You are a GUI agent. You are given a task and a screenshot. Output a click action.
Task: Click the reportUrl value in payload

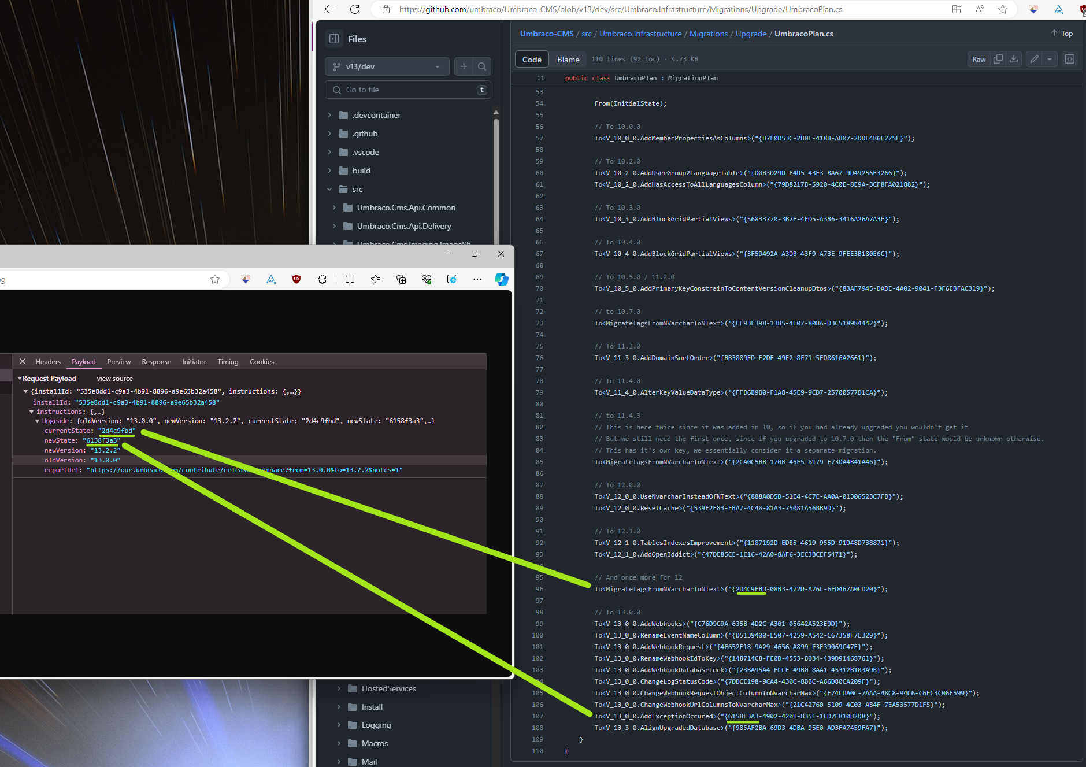tap(244, 470)
